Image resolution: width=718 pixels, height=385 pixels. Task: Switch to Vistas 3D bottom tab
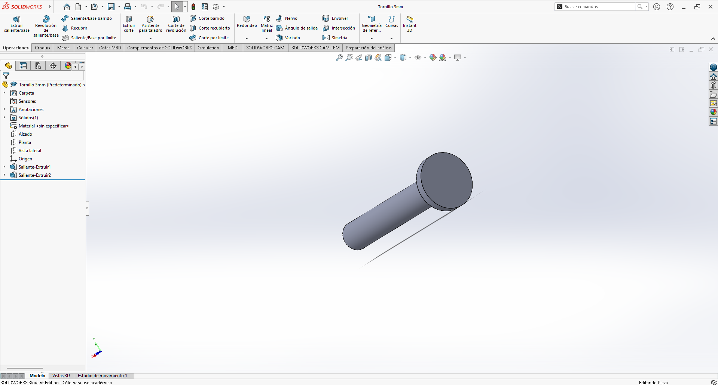click(61, 376)
